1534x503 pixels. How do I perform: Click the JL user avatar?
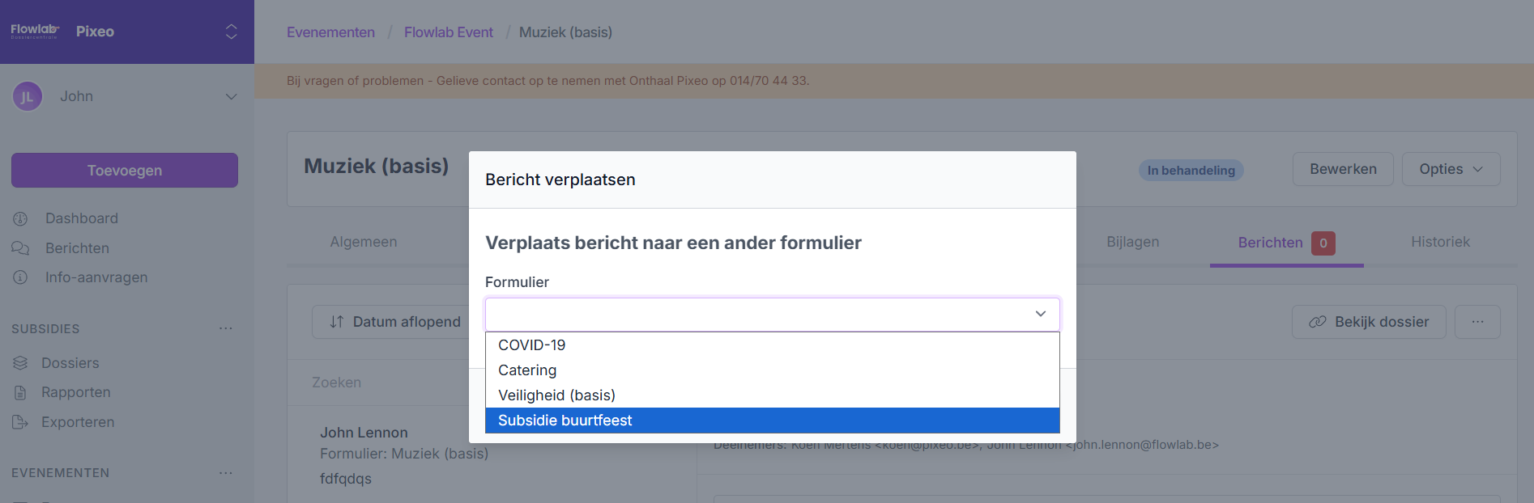pyautogui.click(x=27, y=97)
